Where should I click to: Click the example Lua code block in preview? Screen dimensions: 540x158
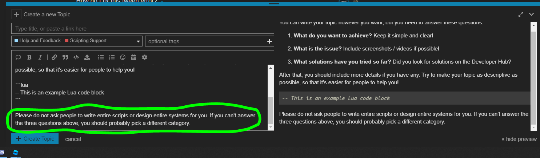[405, 98]
